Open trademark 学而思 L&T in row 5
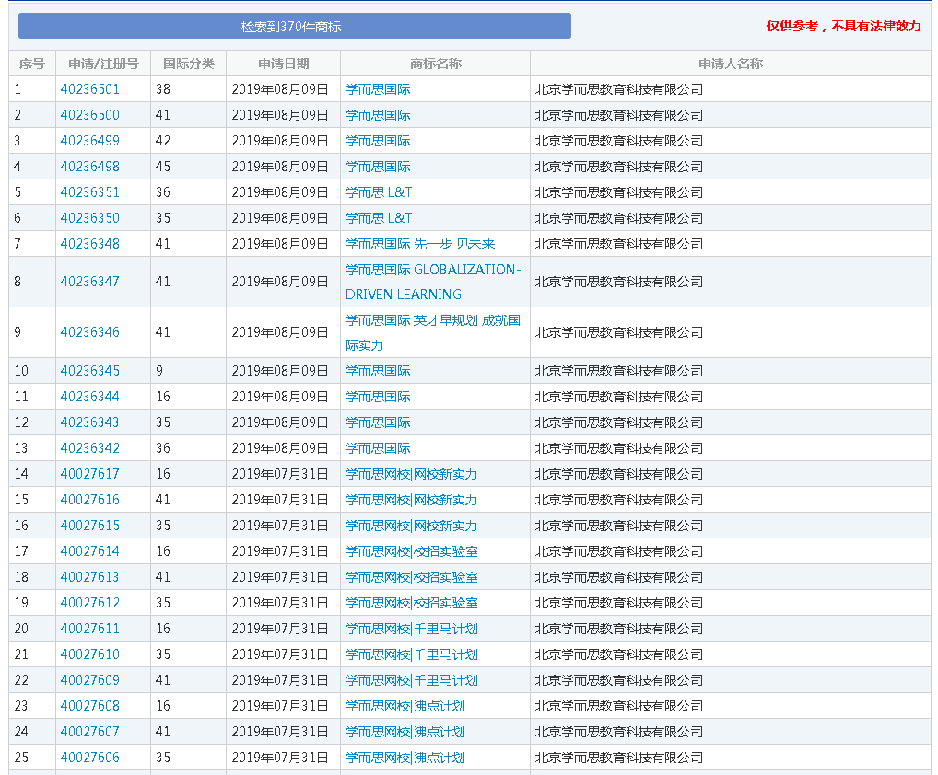 click(379, 191)
